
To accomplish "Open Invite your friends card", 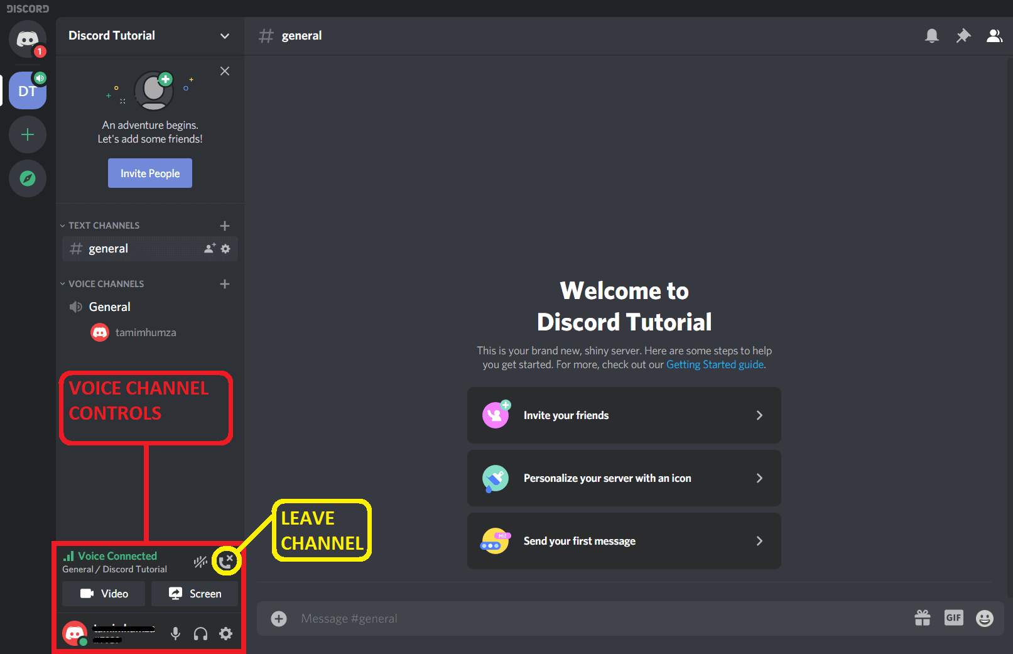I will pos(624,415).
